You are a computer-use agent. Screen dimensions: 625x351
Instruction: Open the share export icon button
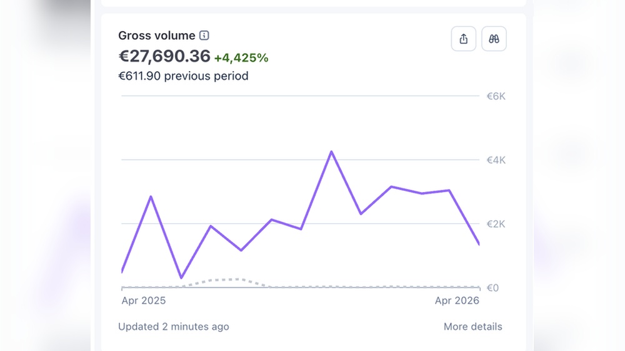pyautogui.click(x=464, y=39)
